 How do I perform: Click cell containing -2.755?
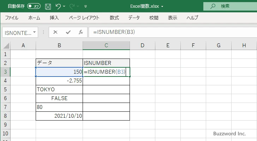click(x=59, y=81)
